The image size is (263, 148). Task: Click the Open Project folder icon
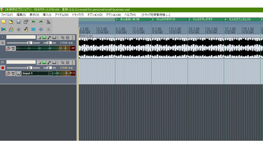click(x=11, y=22)
